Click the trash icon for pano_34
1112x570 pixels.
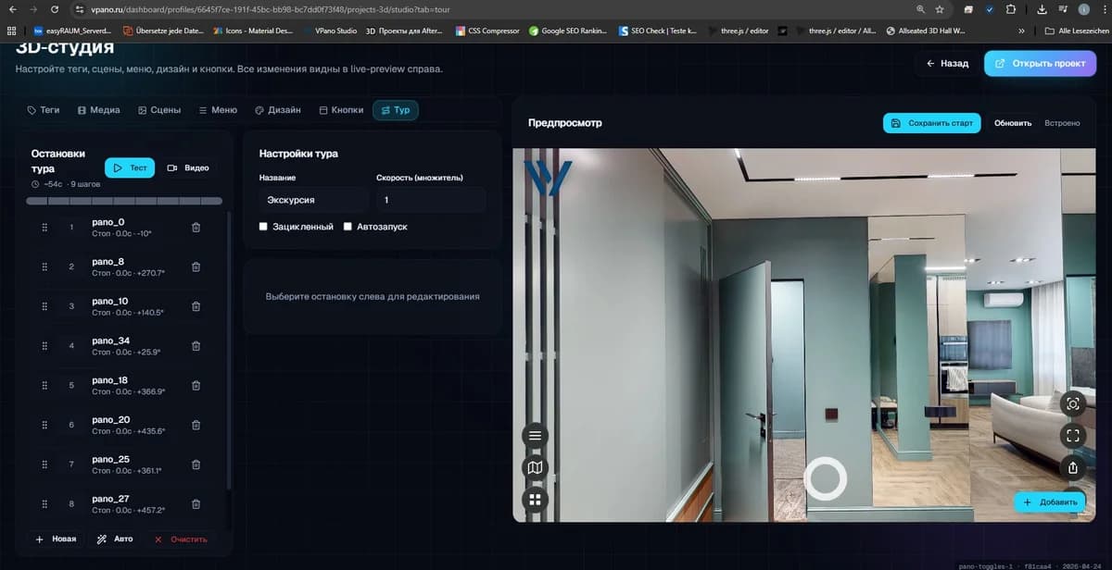click(196, 346)
